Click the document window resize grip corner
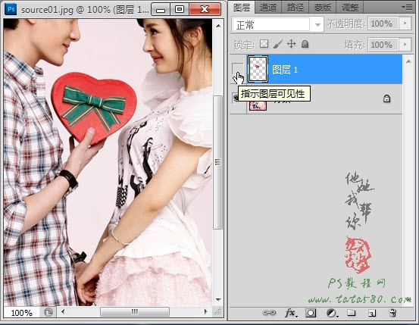419x325 pixels. 218,312
